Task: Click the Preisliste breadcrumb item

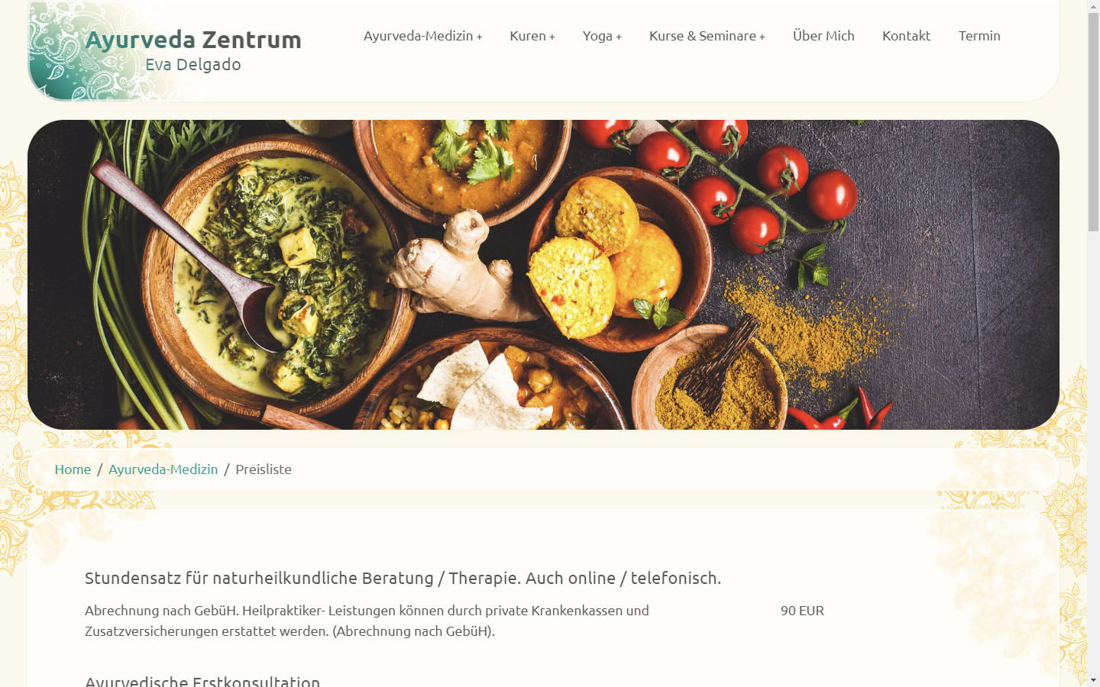Action: 264,469
